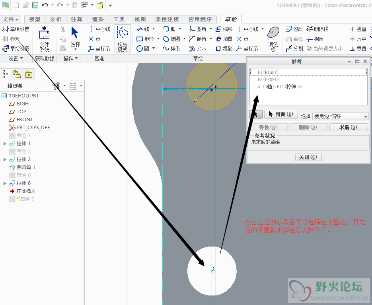The width and height of the screenshot is (372, 305).
Task: Open the 椭圆 ellipse dropdown arrow
Action: [184, 39]
